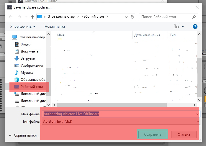Open recent locations dropdown arrow
This screenshot has width=206, height=146.
point(26,17)
